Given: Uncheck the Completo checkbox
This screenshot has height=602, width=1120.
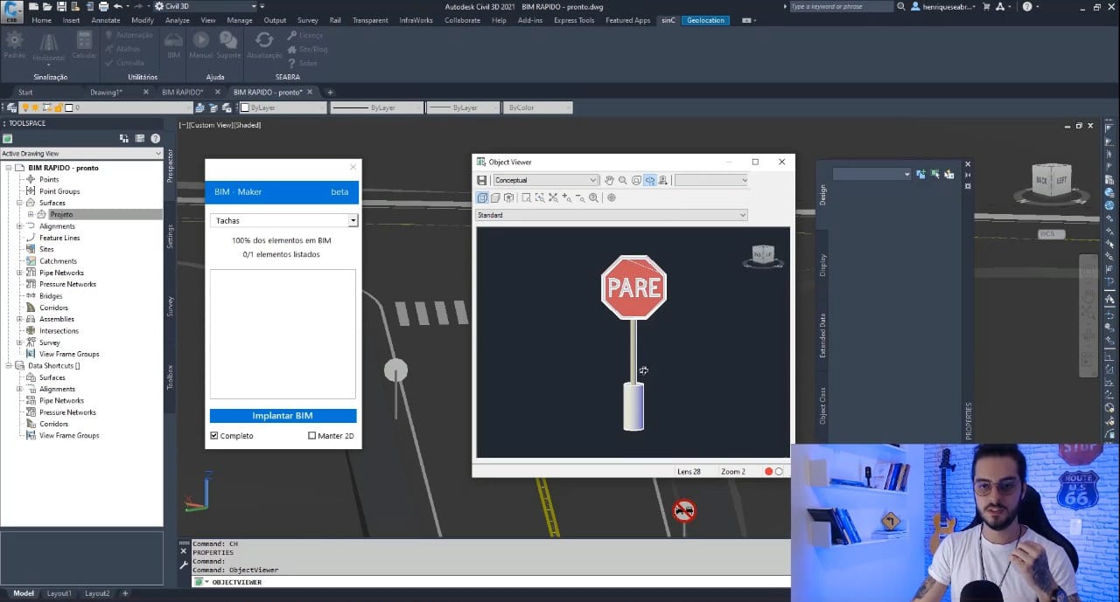Looking at the screenshot, I should 214,435.
